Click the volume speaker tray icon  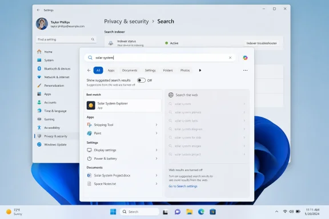(291, 212)
